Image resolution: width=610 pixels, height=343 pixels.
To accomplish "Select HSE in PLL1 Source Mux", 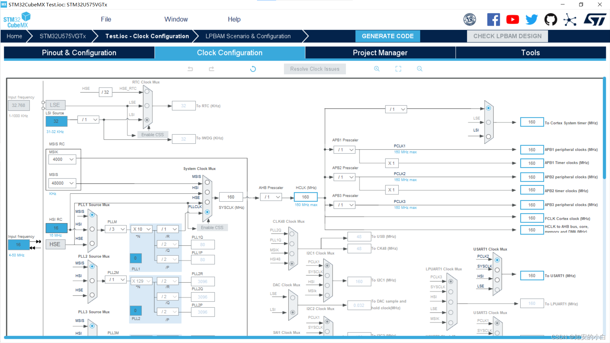I will click(x=92, y=244).
